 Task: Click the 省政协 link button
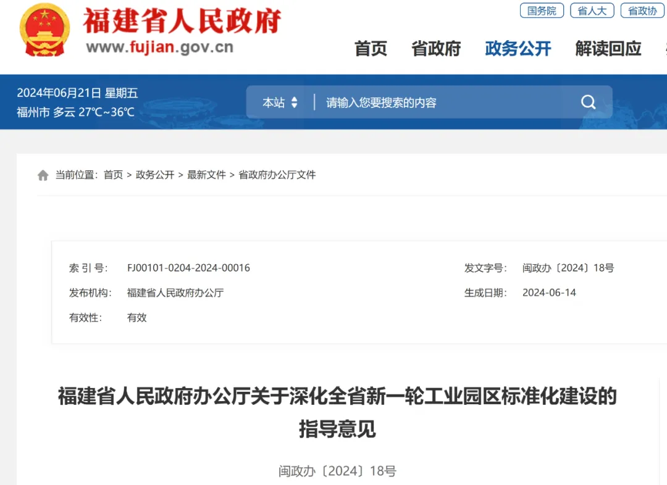coord(642,10)
